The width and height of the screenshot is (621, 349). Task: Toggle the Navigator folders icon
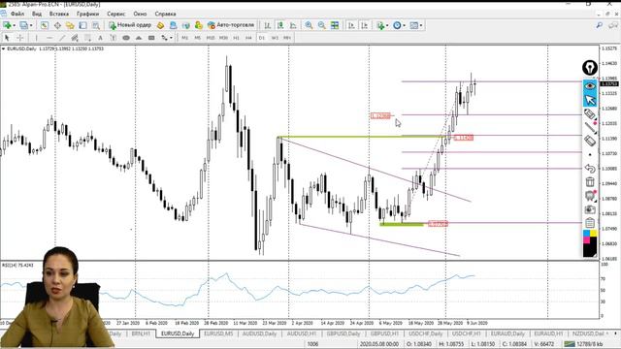[70, 25]
